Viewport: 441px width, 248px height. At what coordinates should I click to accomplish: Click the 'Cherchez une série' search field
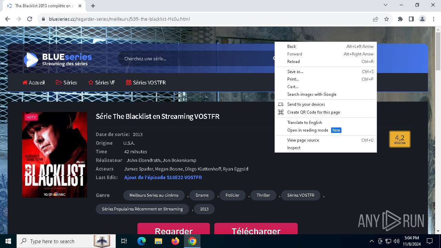pyautogui.click(x=196, y=59)
